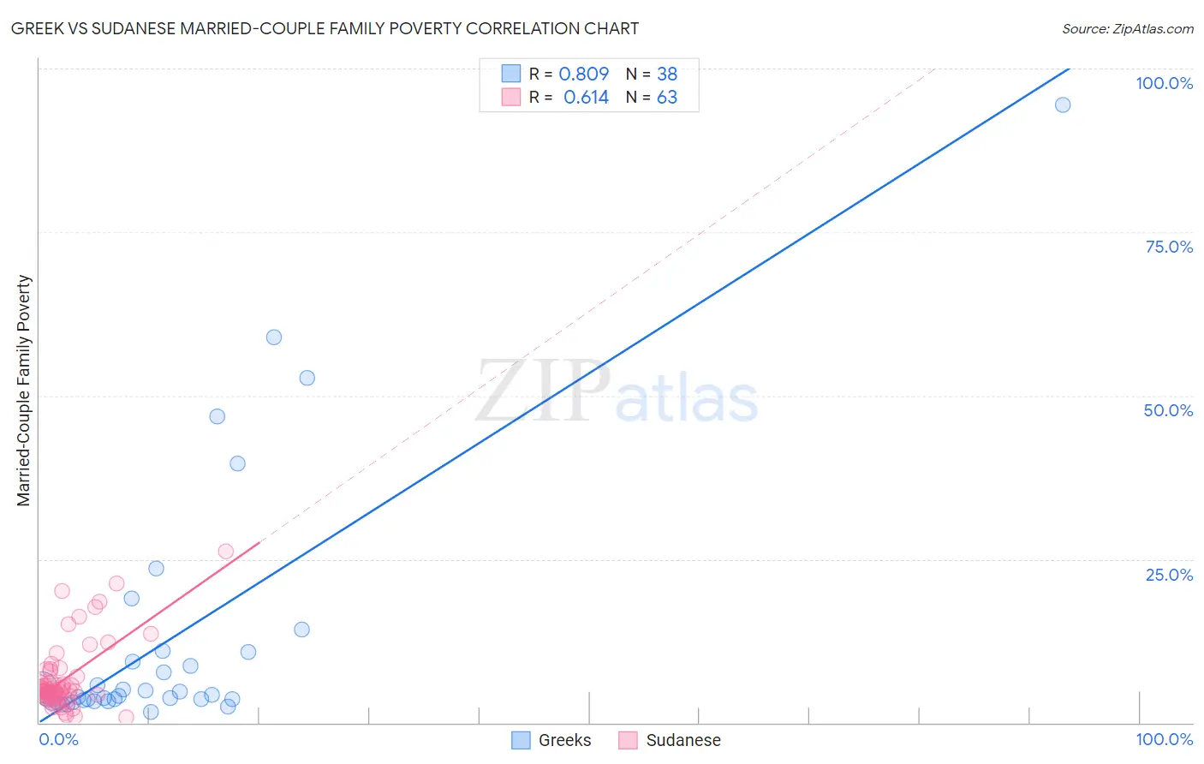Screen dimensions: 1204x764
Task: Toggle the Greeks series label in legend
Action: coord(564,740)
